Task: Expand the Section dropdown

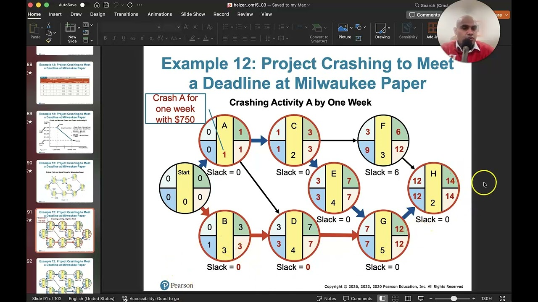Action: pyautogui.click(x=88, y=40)
